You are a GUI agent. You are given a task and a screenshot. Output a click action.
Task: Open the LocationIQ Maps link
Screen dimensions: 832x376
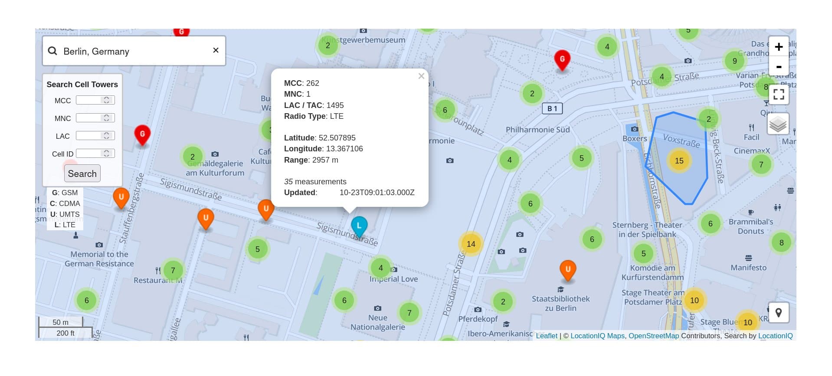tap(597, 336)
